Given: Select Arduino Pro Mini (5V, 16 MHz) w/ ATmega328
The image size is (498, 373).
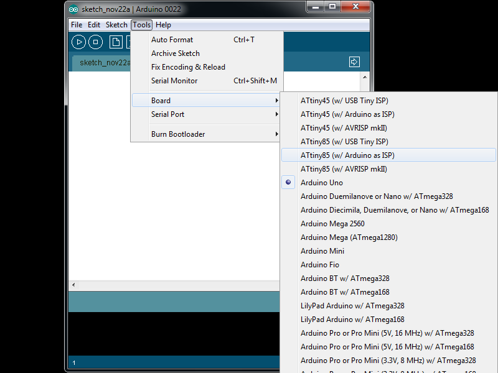Looking at the screenshot, I should click(388, 333).
